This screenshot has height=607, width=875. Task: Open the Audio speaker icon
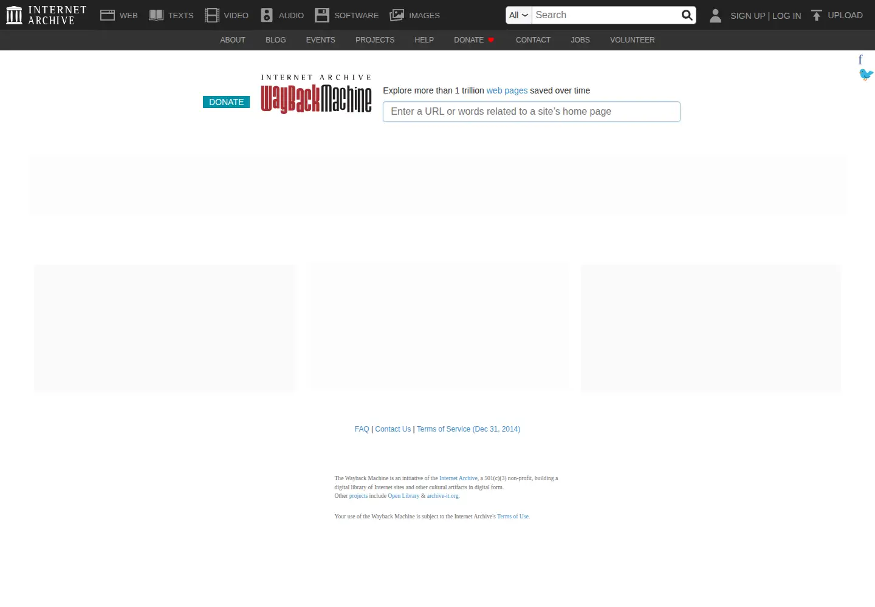click(267, 15)
